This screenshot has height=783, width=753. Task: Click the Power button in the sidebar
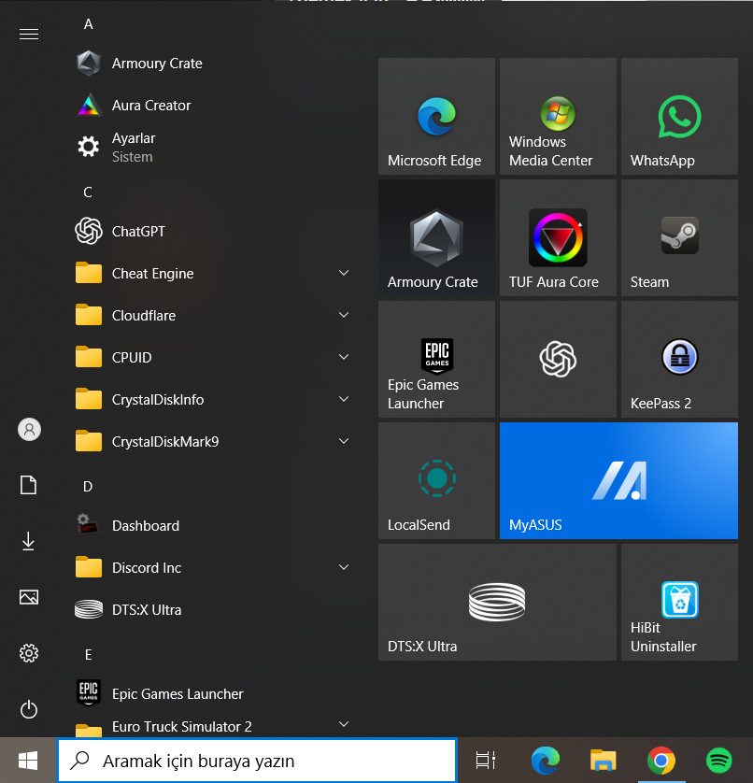(x=28, y=709)
